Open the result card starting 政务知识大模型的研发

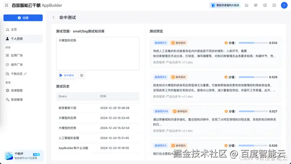pyautogui.click(x=215, y=87)
